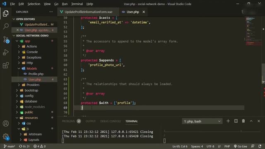Screen dimensions: 265x149
Task: Add a new terminal with plus icon
Action: [228, 121]
